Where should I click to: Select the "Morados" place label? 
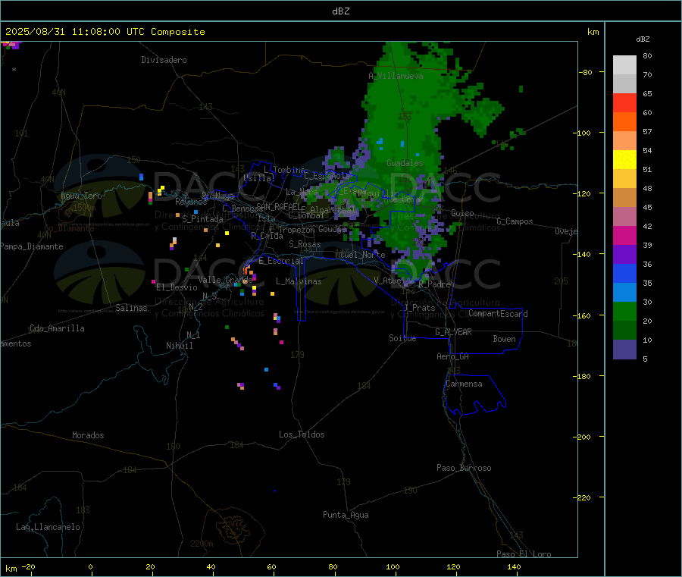(89, 435)
